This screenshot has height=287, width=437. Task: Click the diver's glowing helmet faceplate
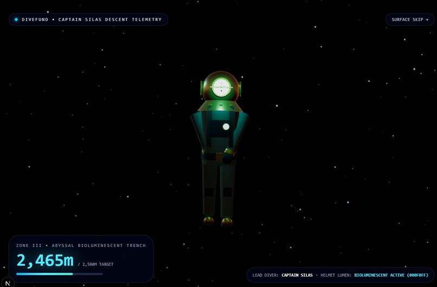(222, 87)
